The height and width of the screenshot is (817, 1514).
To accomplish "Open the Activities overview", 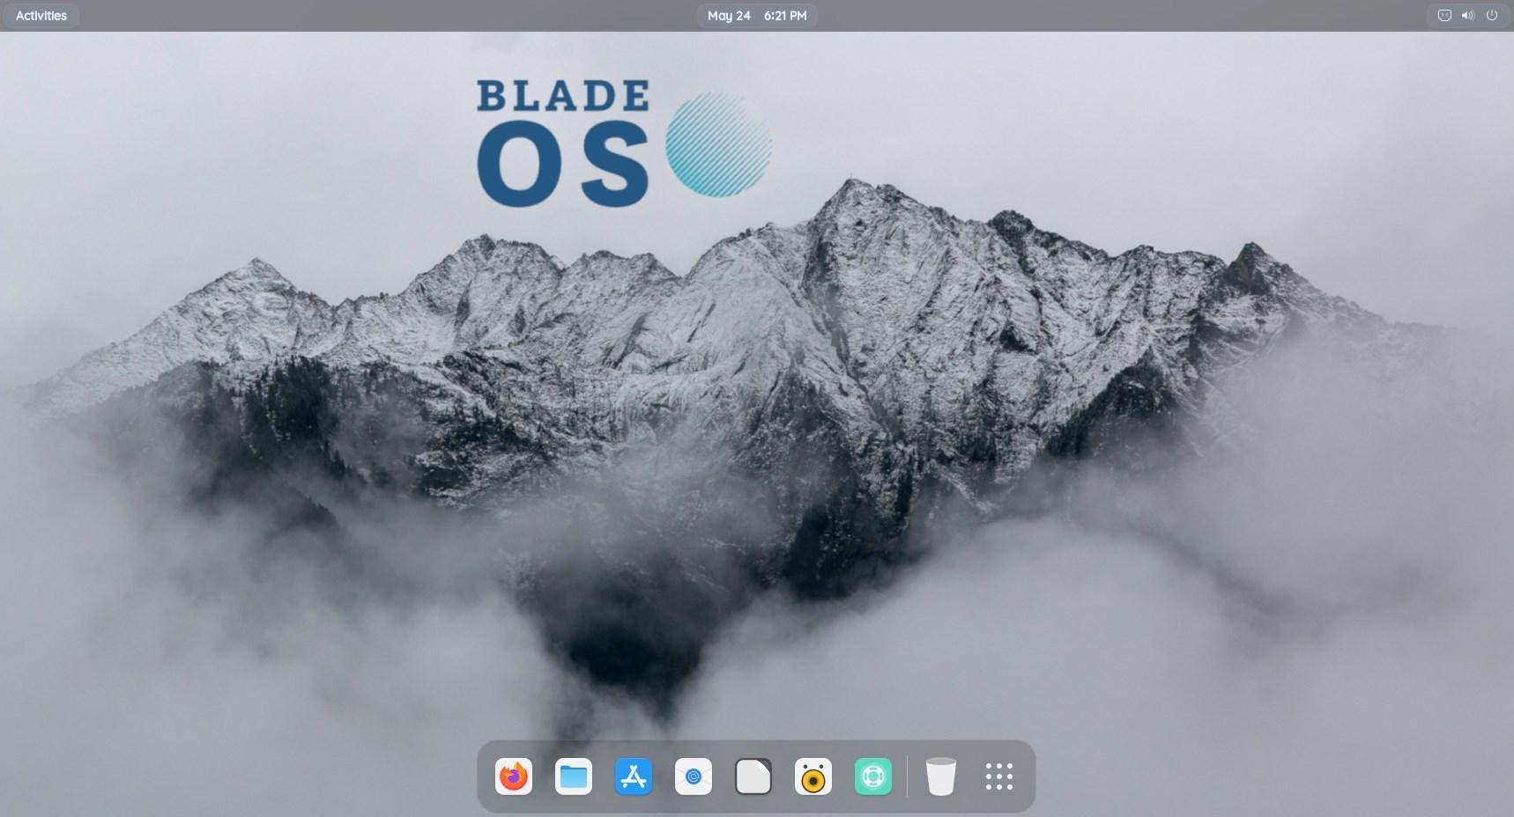I will point(41,16).
